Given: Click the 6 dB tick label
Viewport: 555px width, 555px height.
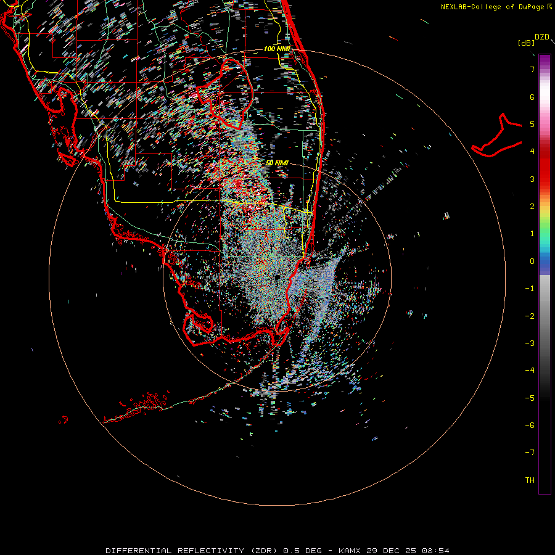Looking at the screenshot, I should pyautogui.click(x=532, y=97).
